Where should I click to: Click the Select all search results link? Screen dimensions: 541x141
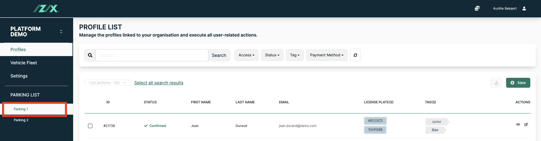click(159, 83)
